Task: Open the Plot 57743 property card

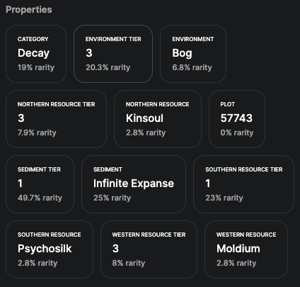Action: 237,119
